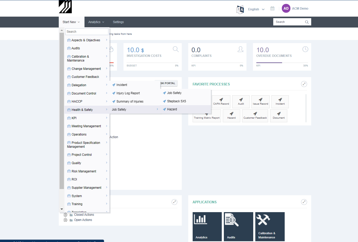Open the language translation icon
This screenshot has height=242, width=358.
[x=240, y=10]
